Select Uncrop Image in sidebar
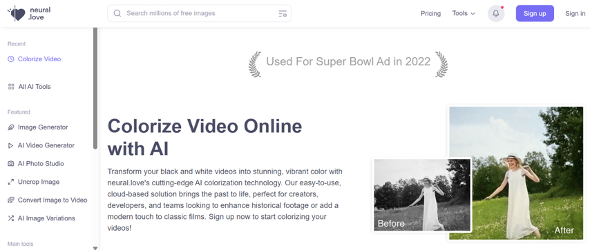 click(x=39, y=182)
